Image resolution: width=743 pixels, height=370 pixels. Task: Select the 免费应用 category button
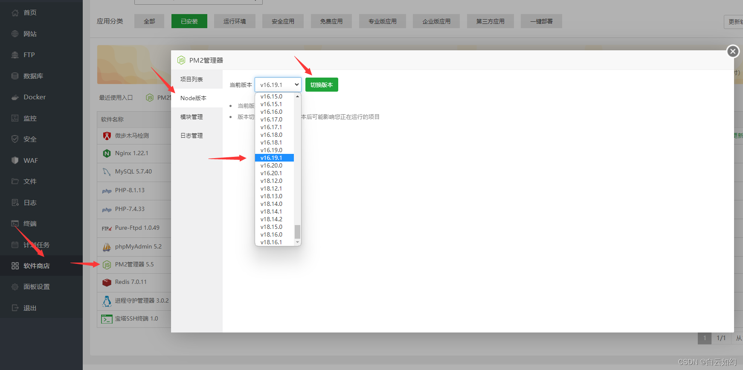(331, 21)
